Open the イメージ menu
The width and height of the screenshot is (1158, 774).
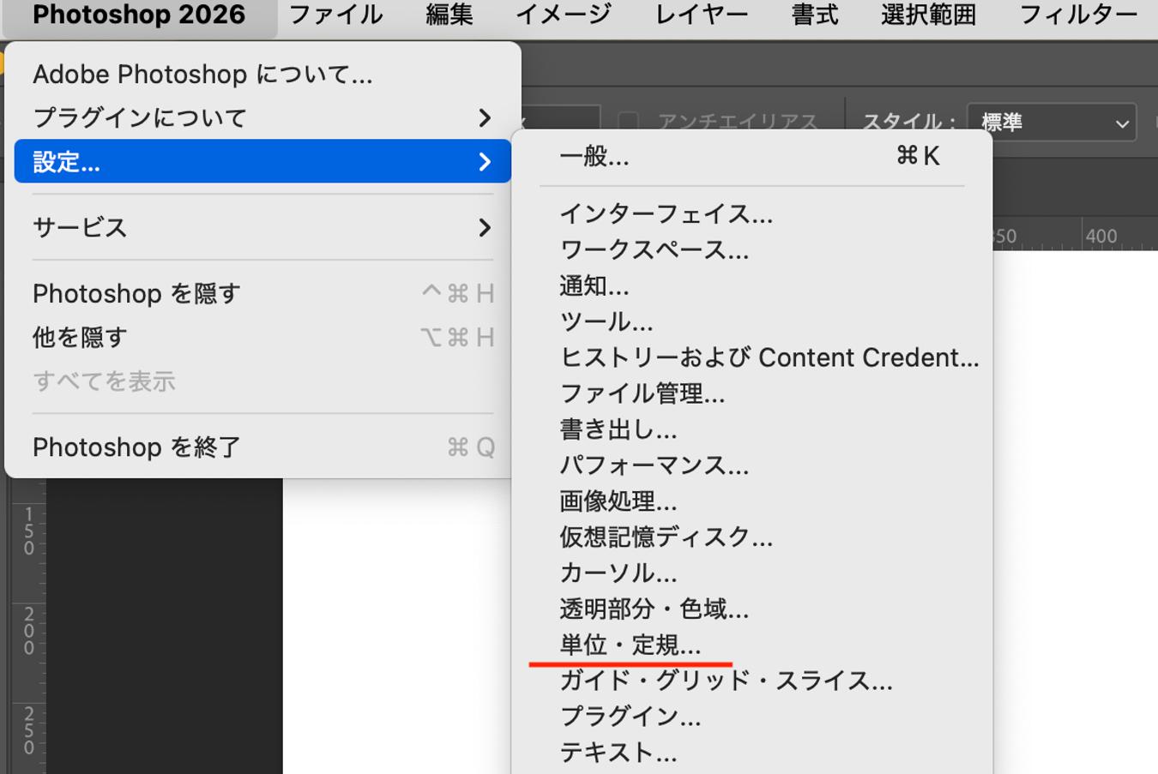pos(564,15)
